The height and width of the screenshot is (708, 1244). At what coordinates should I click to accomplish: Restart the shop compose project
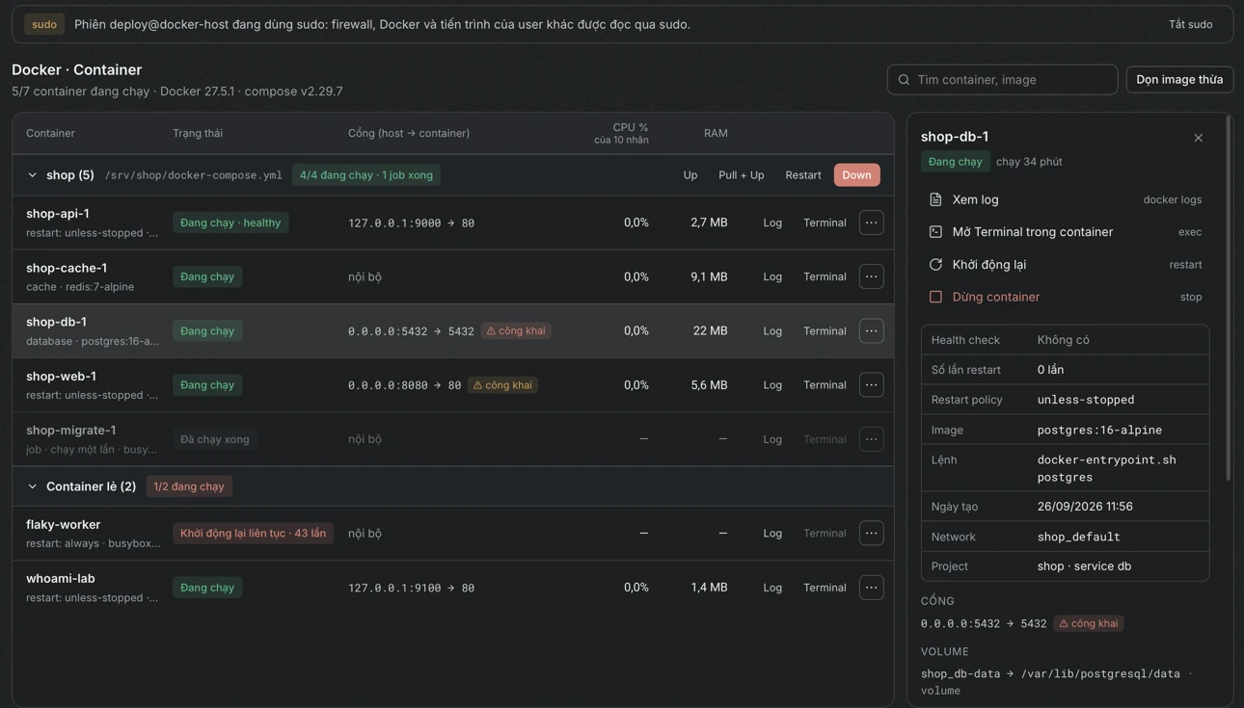[803, 175]
